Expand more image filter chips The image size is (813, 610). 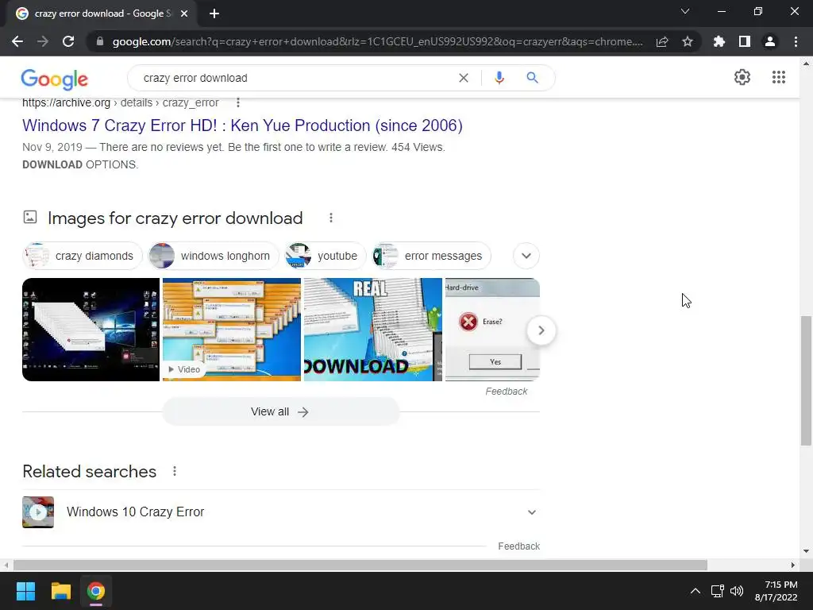526,256
